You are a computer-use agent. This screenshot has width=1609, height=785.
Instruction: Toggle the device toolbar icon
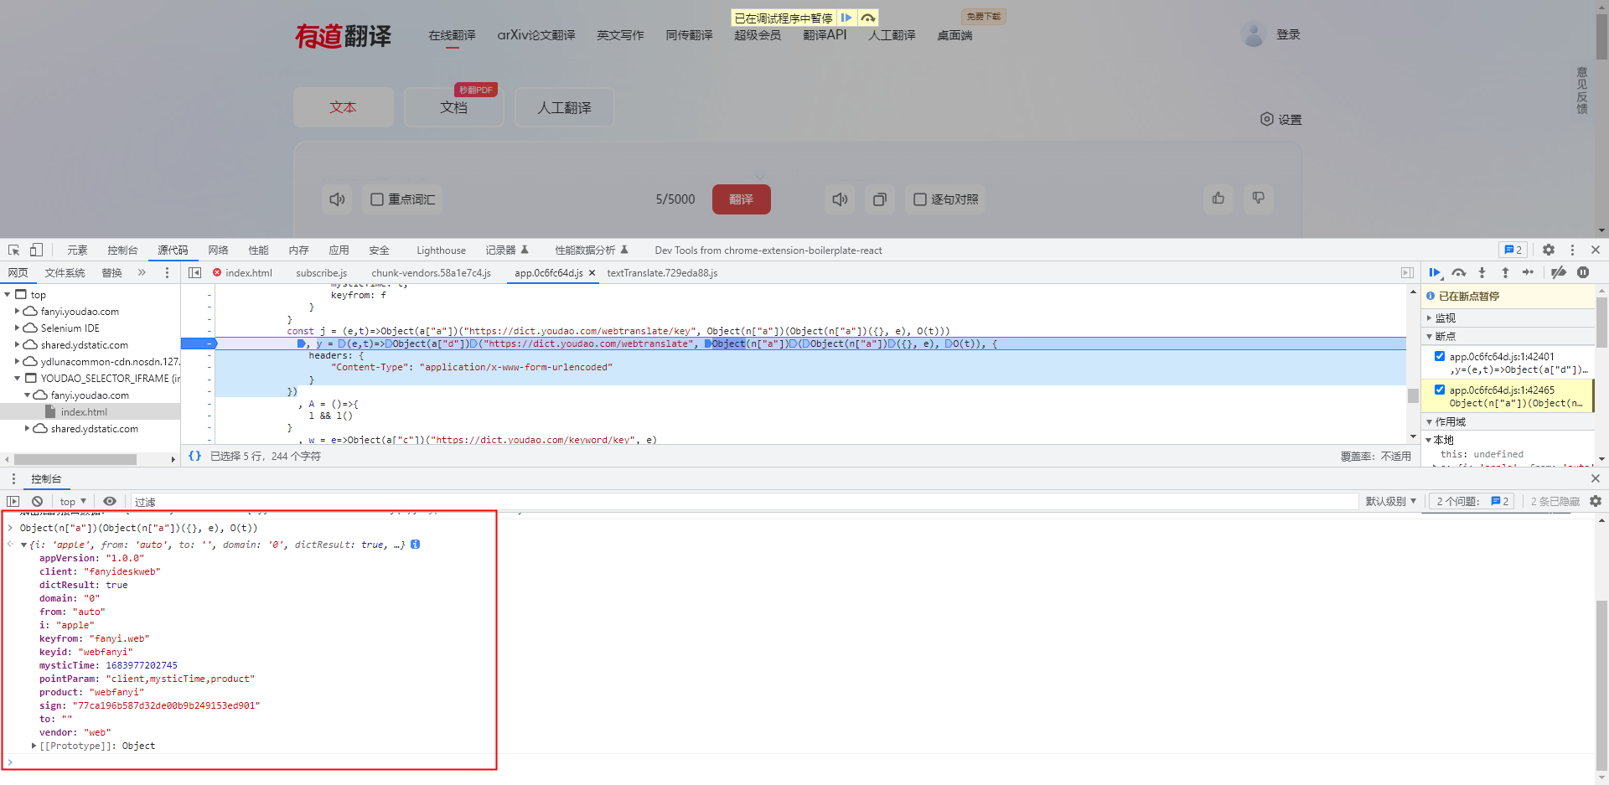pyautogui.click(x=36, y=250)
